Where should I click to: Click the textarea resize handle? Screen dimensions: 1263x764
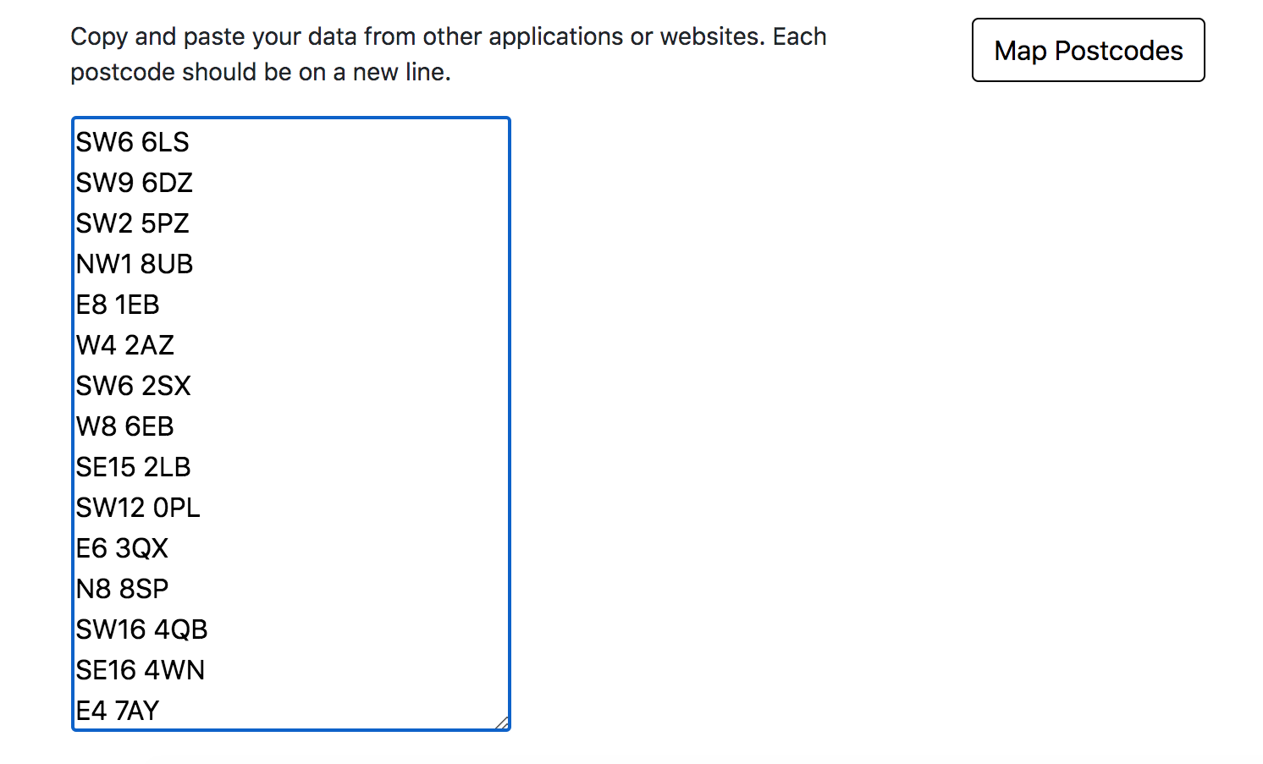(504, 723)
